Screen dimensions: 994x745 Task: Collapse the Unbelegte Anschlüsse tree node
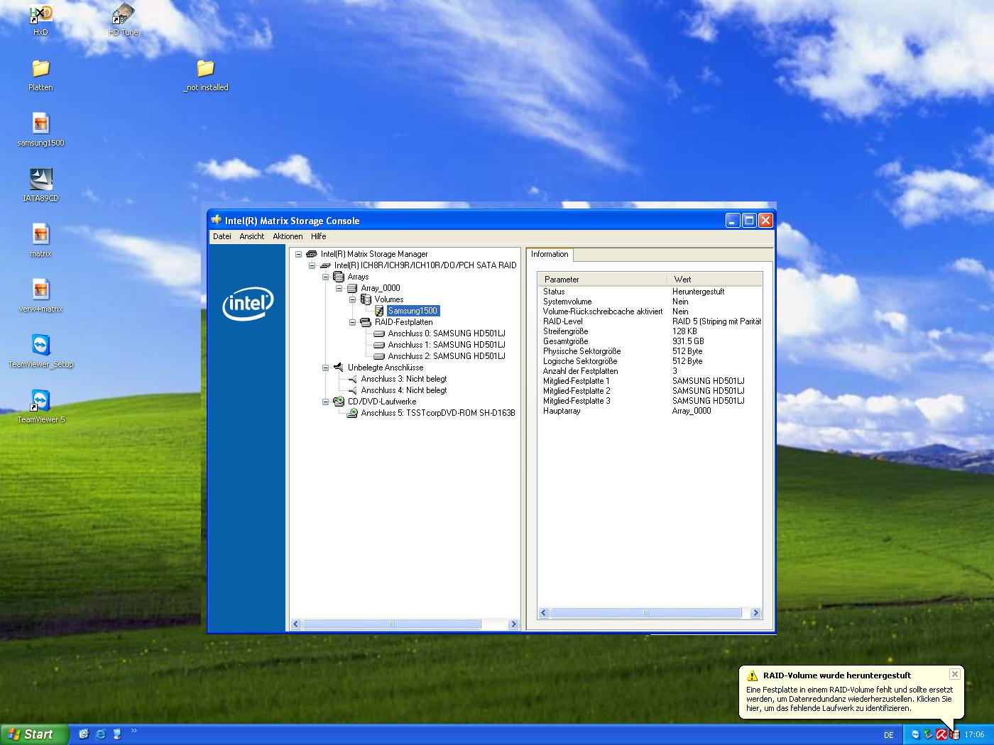pyautogui.click(x=326, y=368)
